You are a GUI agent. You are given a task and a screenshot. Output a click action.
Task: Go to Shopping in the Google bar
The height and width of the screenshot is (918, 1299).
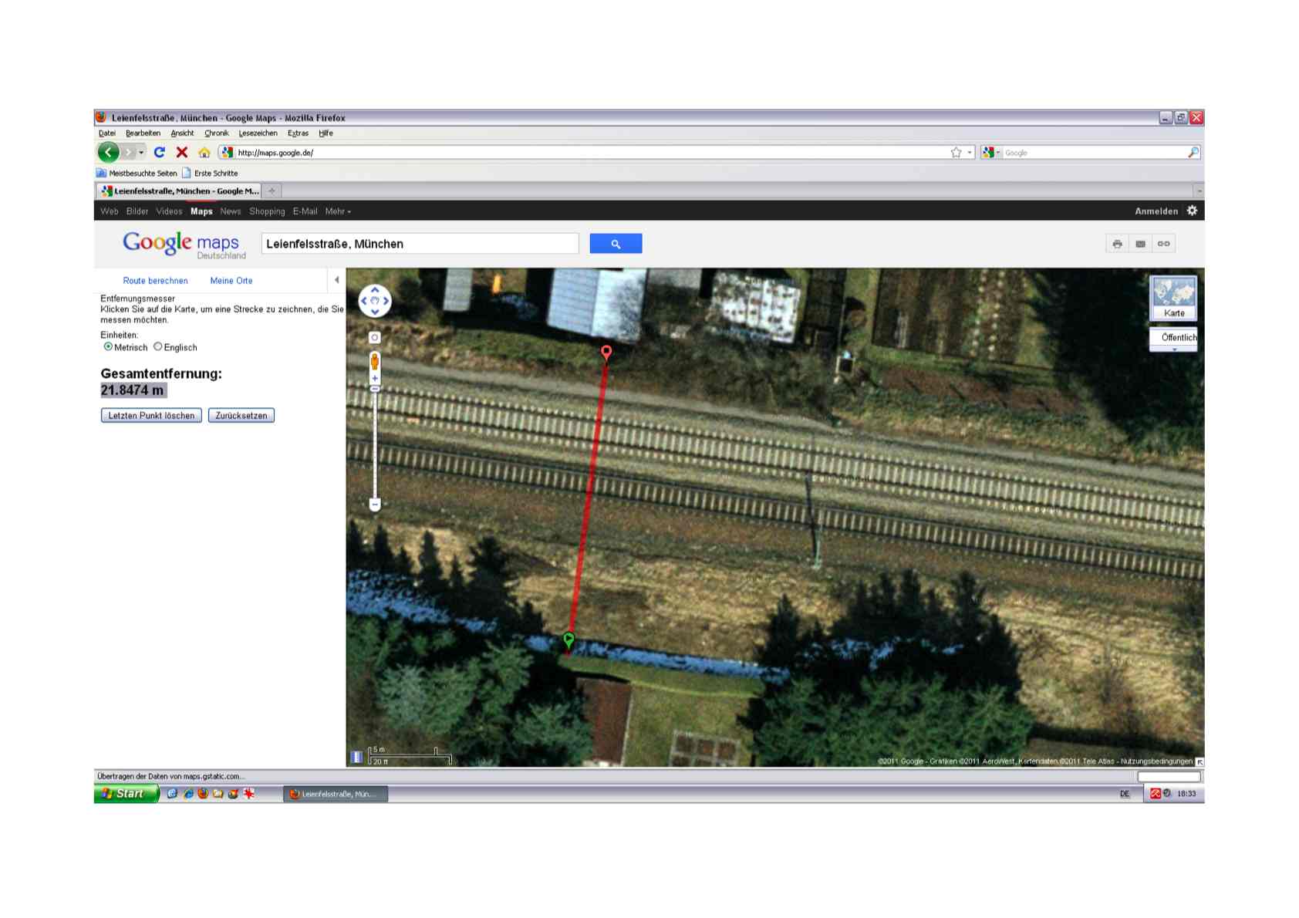click(x=267, y=211)
